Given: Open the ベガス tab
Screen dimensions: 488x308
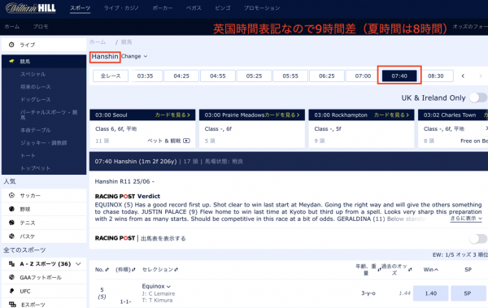Looking at the screenshot, I should [194, 8].
